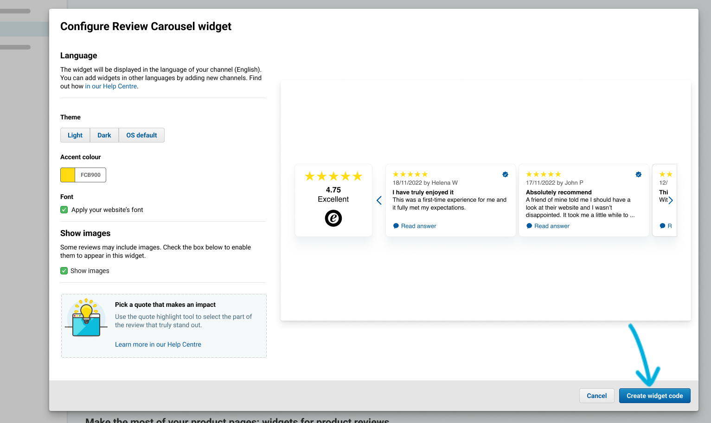Click the Create widget code button
Viewport: 711px width, 423px height.
click(654, 396)
